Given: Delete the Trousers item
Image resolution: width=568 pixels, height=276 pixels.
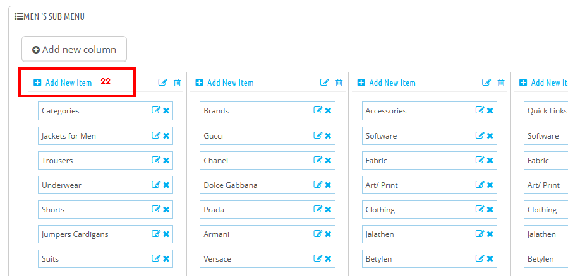Looking at the screenshot, I should click(166, 160).
